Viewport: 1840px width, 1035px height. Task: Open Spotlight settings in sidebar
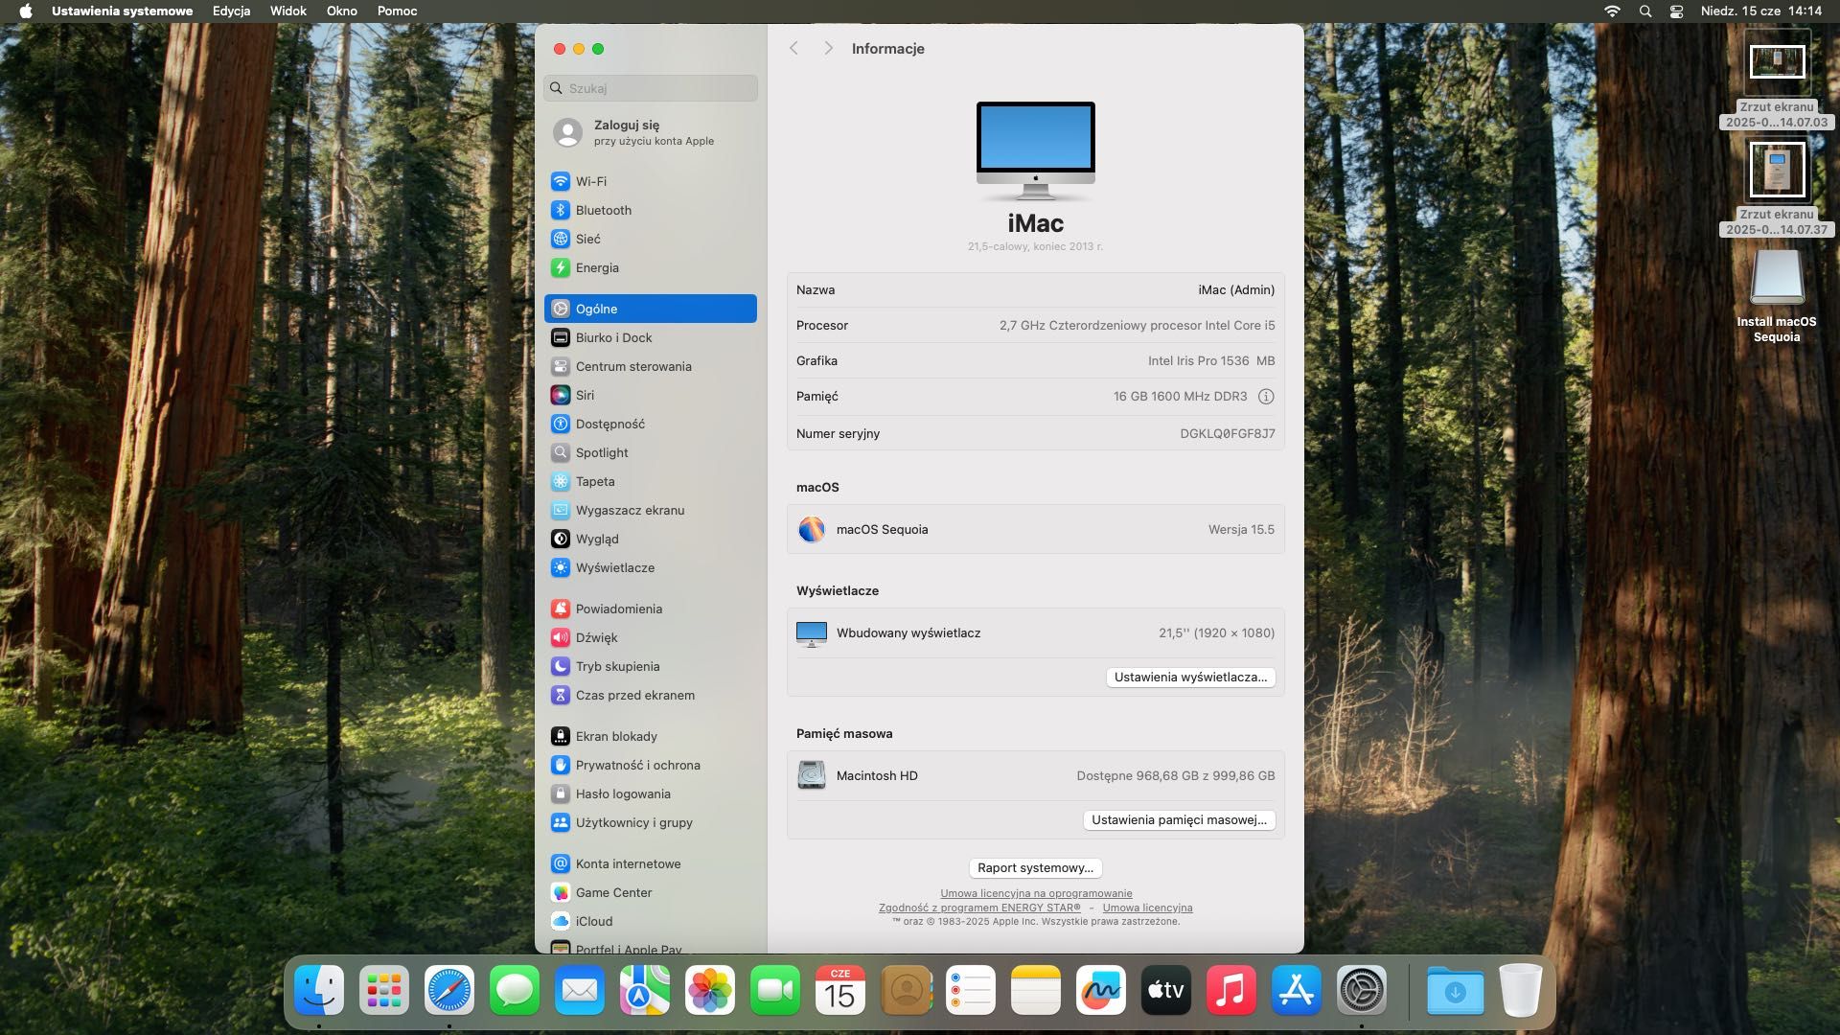tap(650, 452)
